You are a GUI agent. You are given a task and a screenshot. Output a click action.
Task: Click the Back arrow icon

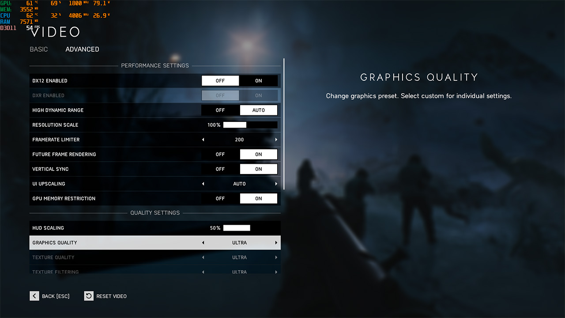(x=34, y=296)
